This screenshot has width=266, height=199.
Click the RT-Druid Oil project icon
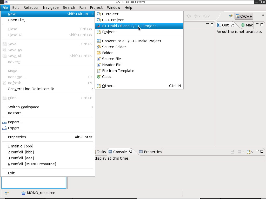(99, 26)
